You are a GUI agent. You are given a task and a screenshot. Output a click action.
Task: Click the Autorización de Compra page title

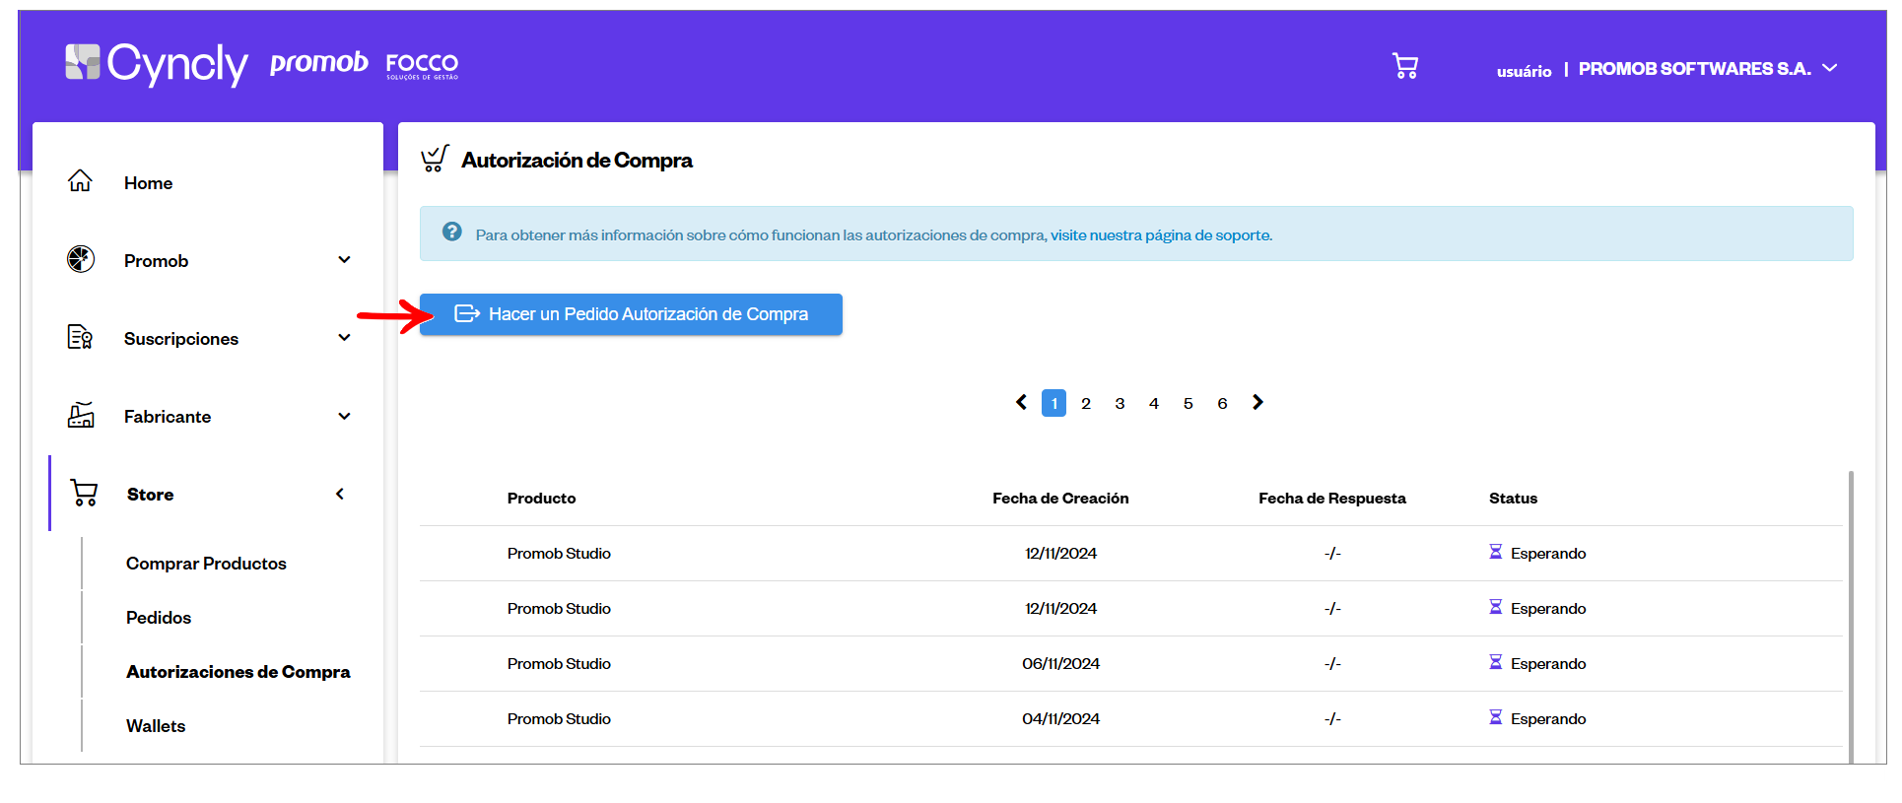point(577,161)
